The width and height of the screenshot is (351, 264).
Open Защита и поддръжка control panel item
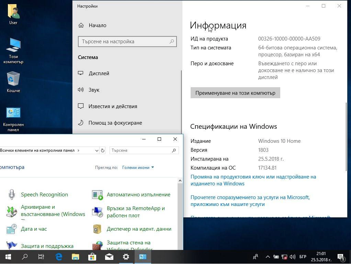[47, 246]
